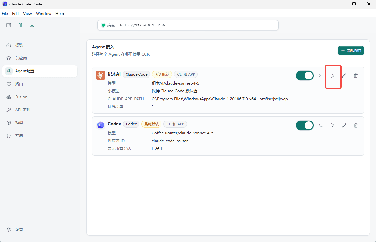This screenshot has width=376, height=242.
Task: Go to 路由 in the sidebar
Action: (40, 84)
